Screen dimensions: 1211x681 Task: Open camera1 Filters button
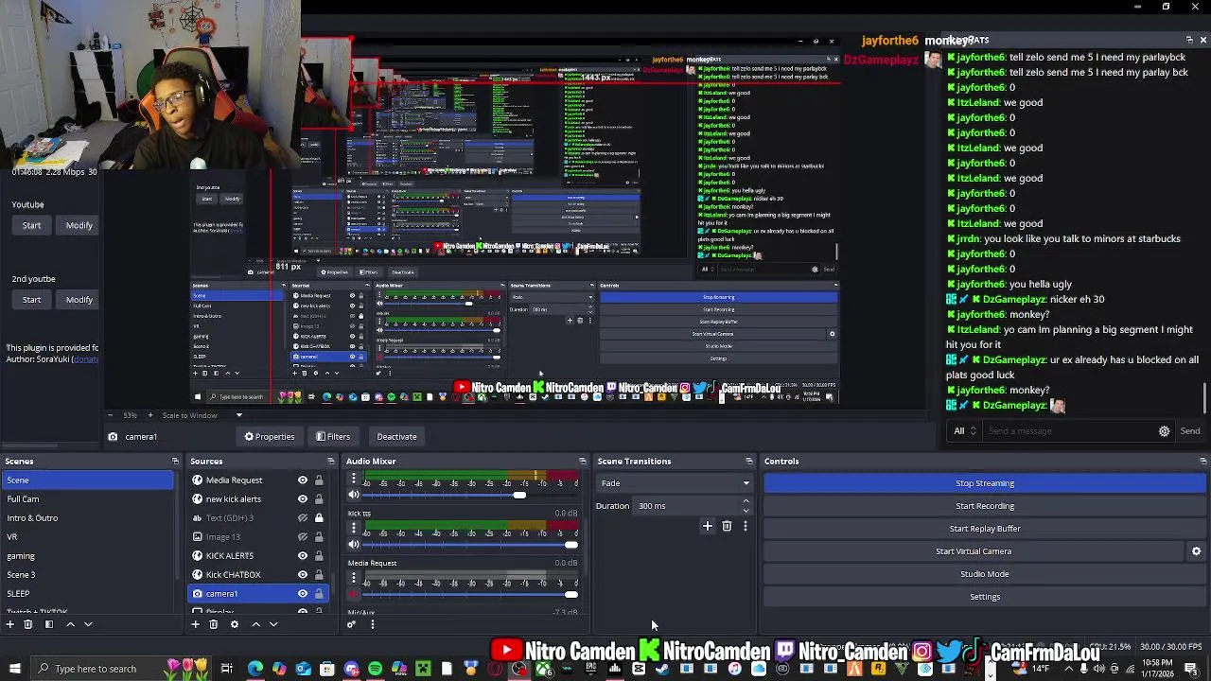click(x=333, y=437)
